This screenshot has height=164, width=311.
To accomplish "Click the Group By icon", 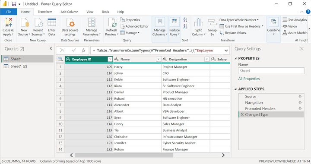I will [212, 22].
